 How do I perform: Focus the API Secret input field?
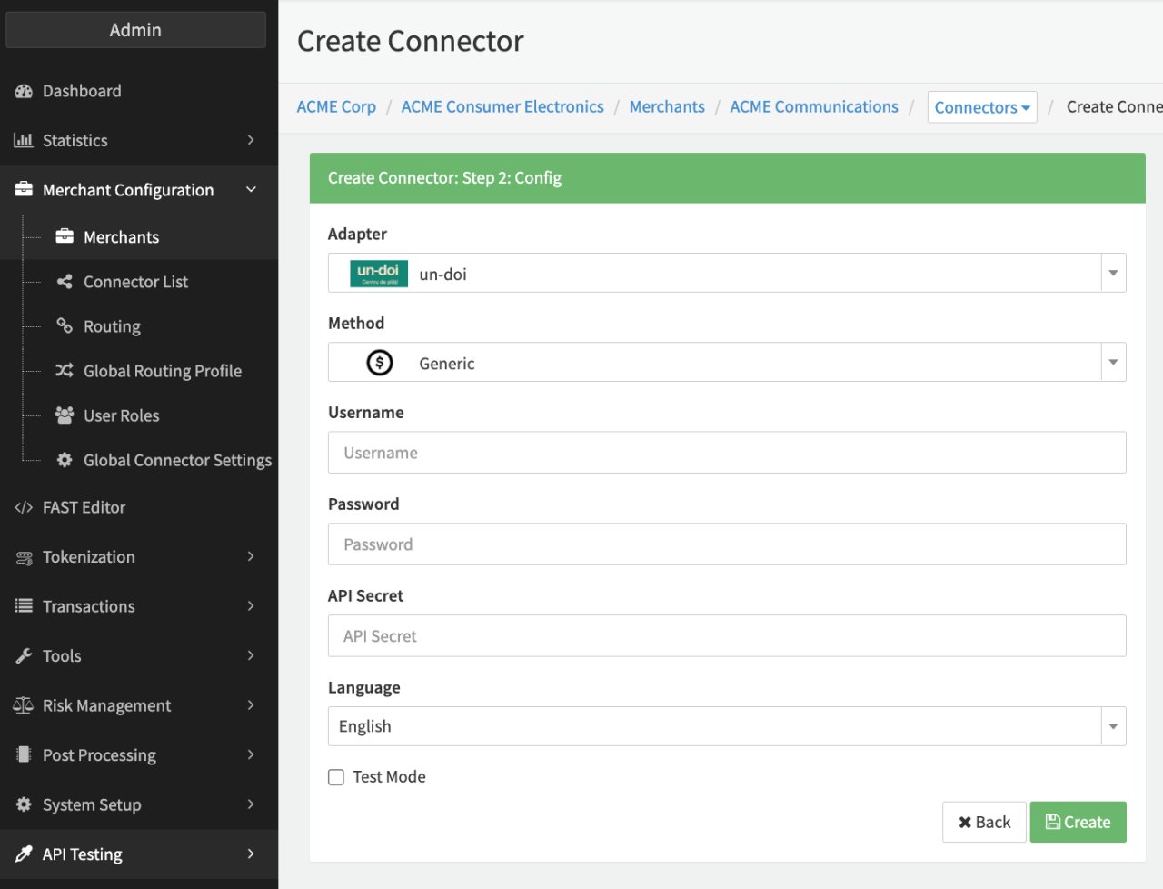(x=726, y=636)
